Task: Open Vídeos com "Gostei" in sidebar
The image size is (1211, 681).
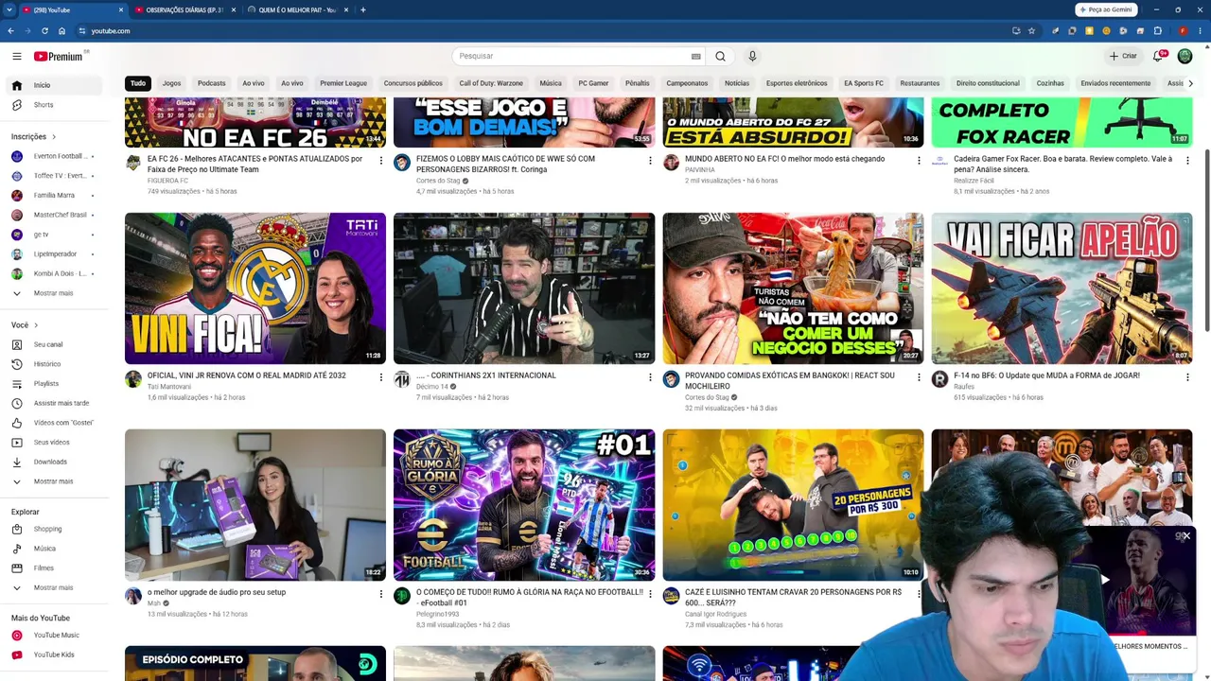Action: 61,423
